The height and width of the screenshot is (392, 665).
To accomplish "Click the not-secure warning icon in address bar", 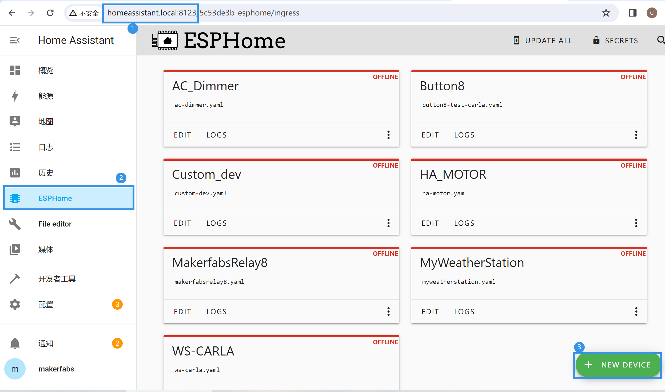I will (73, 13).
